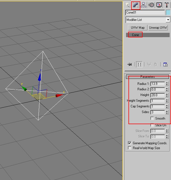Image resolution: width=171 pixels, height=180 pixels.
Task: Open the object color swatch
Action: coord(168,12)
